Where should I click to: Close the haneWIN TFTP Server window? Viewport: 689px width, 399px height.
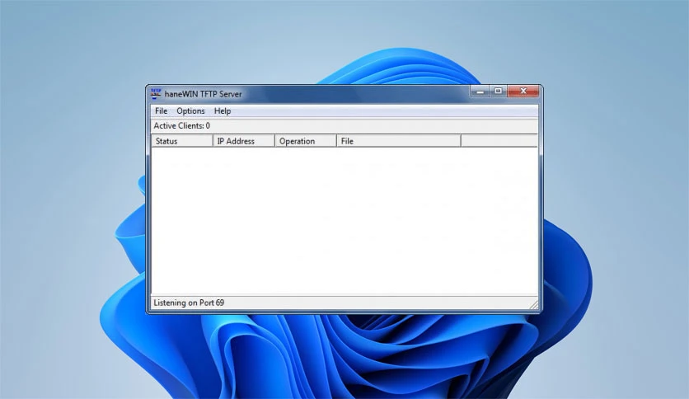[523, 91]
